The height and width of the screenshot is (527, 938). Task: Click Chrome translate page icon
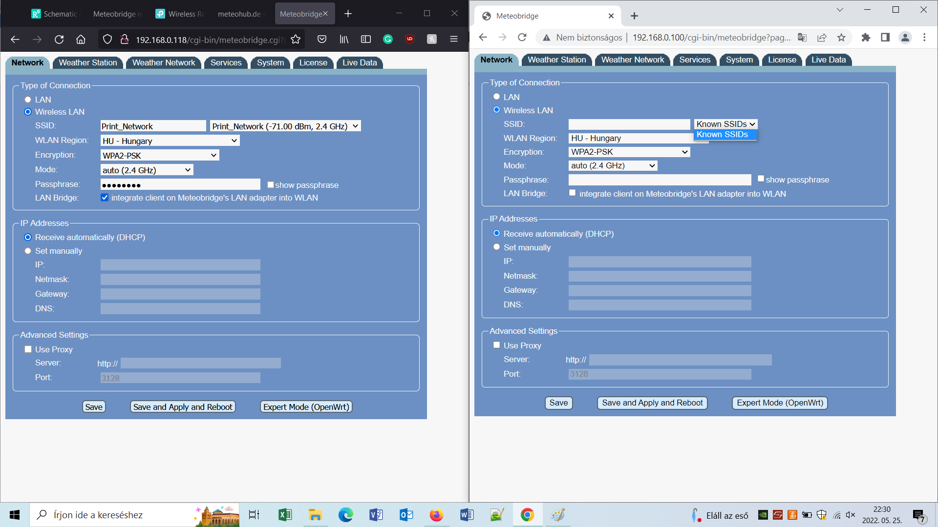[802, 38]
